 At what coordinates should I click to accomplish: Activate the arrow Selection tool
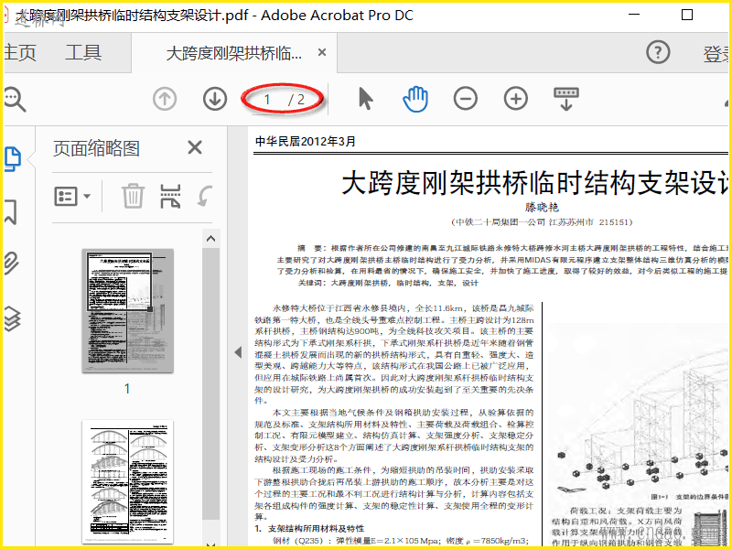[366, 99]
